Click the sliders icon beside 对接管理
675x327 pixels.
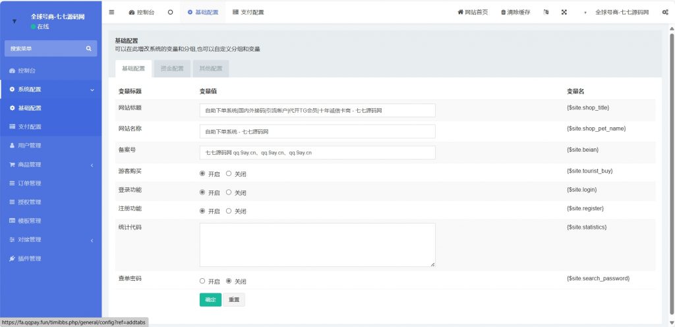click(x=12, y=240)
